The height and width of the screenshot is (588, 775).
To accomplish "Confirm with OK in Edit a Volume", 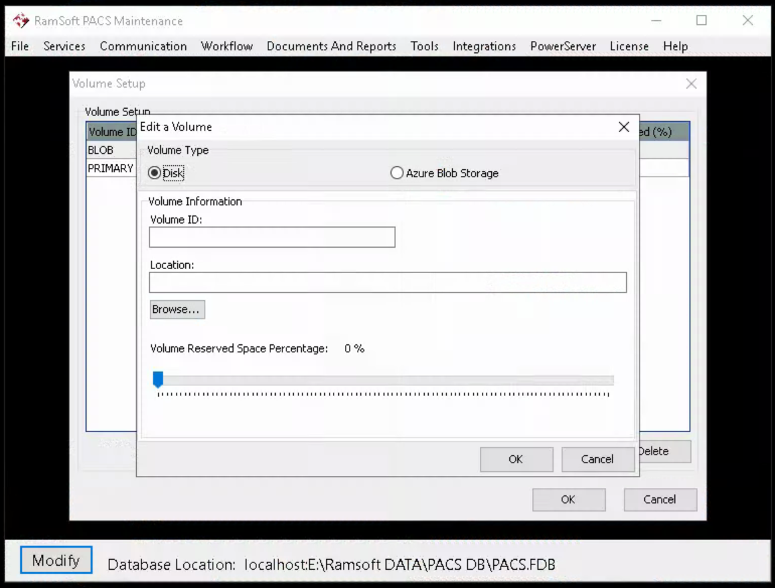I will coord(516,459).
